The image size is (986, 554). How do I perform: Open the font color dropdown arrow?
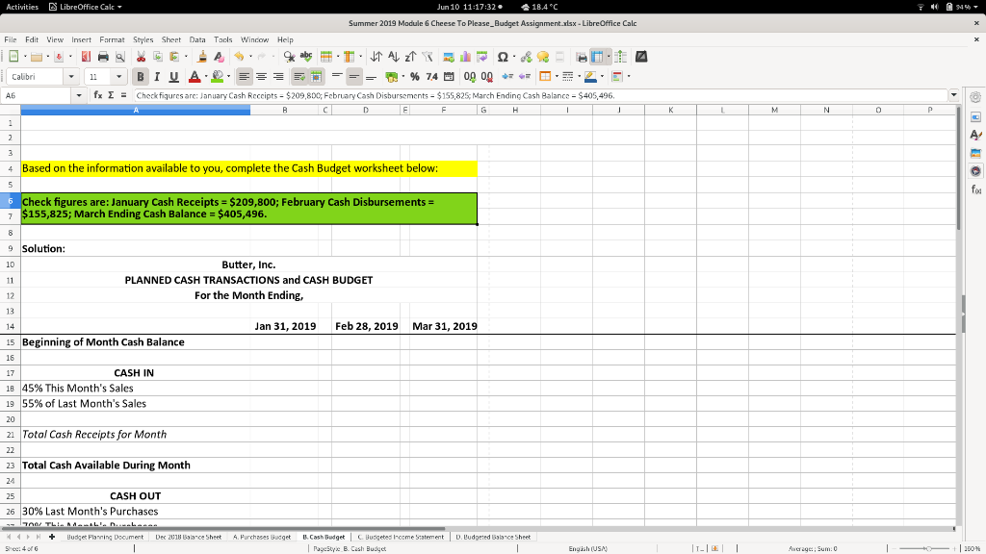pos(205,76)
